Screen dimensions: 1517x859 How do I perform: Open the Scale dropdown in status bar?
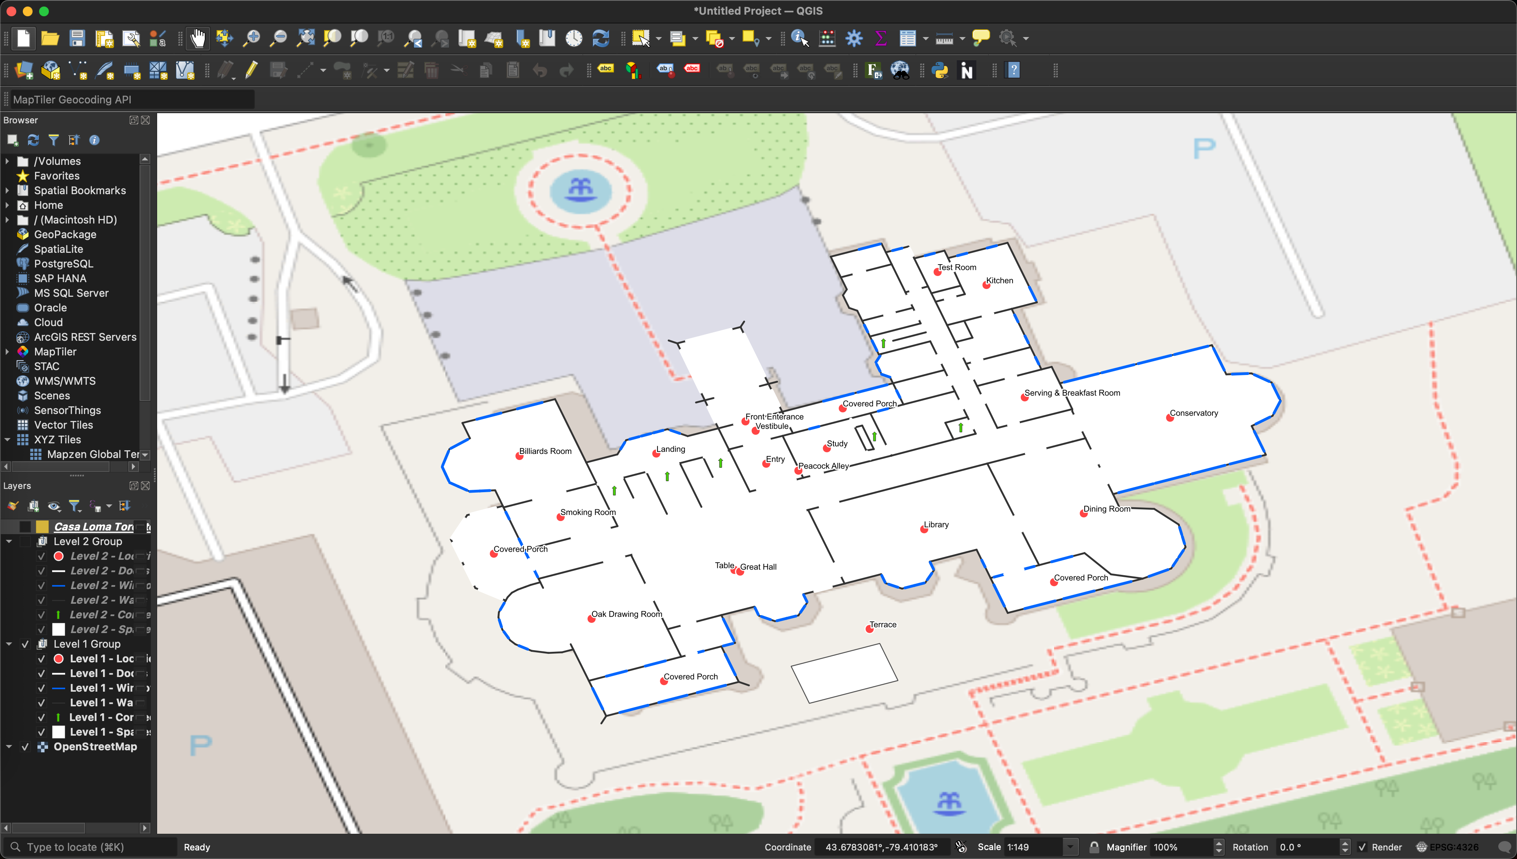coord(1070,847)
